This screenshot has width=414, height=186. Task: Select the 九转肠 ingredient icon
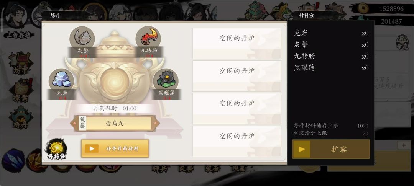(x=148, y=39)
